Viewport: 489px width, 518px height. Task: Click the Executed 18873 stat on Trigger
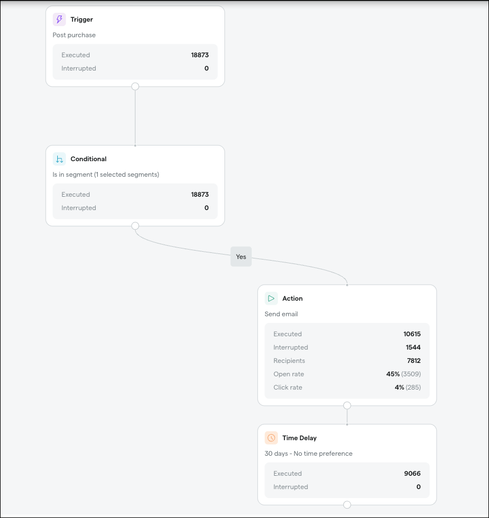pos(135,55)
